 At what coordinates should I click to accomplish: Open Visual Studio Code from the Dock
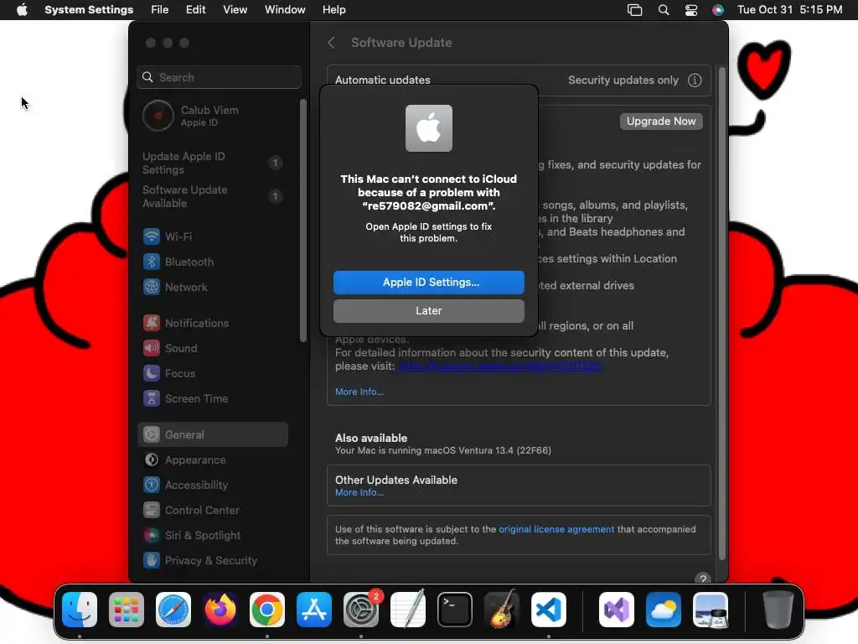point(549,610)
